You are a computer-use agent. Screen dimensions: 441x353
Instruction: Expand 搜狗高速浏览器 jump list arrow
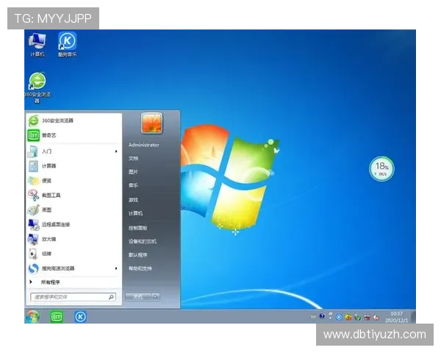(116, 268)
